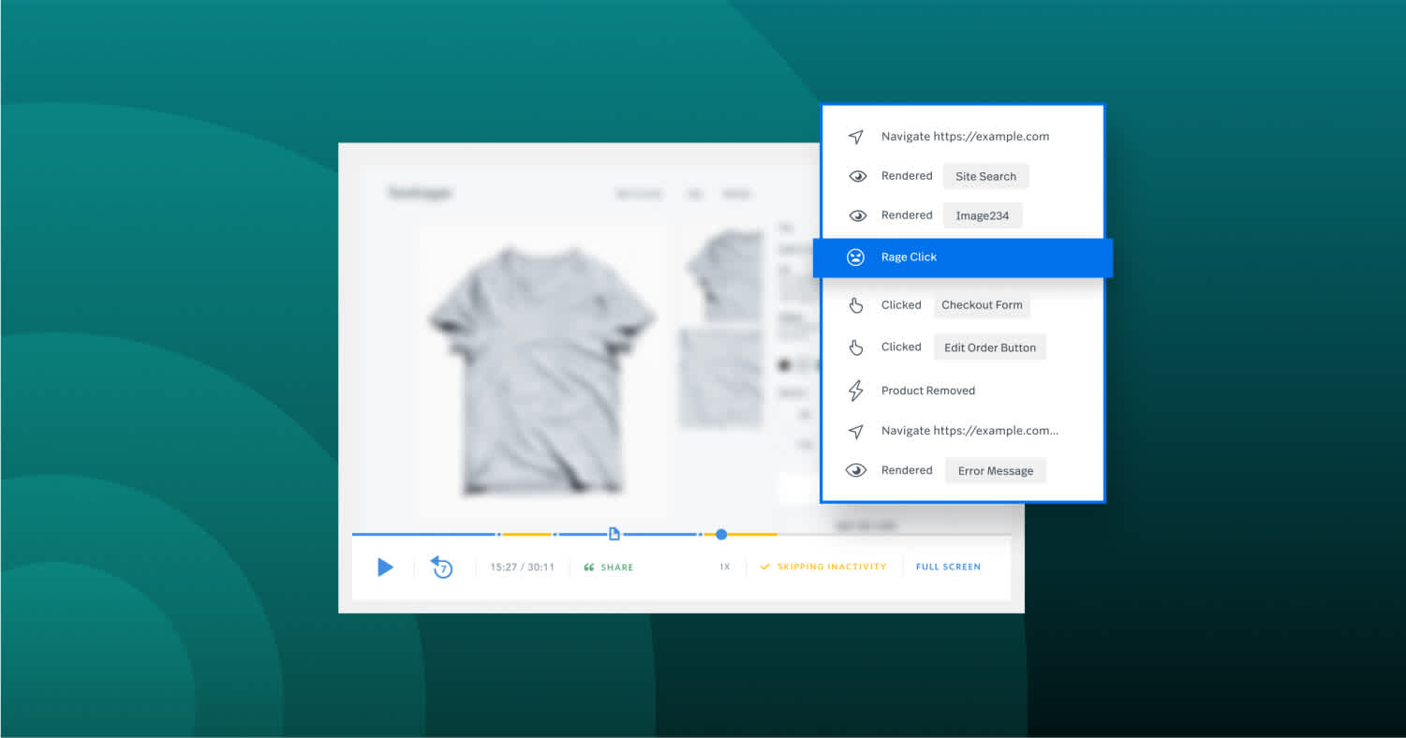This screenshot has height=738, width=1406.
Task: Click the first yellow inactivity segment on the timeline
Action: [526, 535]
